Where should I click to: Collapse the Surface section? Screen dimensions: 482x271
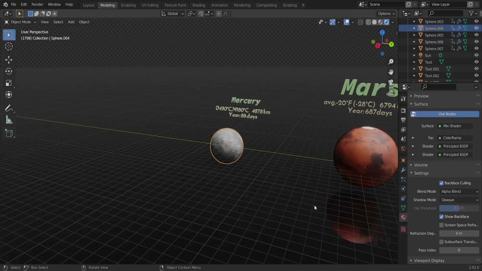[421, 104]
